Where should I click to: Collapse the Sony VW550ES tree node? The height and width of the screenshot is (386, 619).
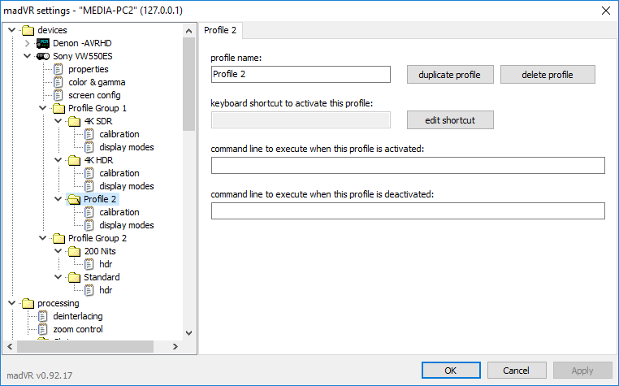[28, 56]
